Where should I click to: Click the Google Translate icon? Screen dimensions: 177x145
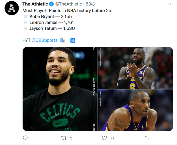pos(62,40)
